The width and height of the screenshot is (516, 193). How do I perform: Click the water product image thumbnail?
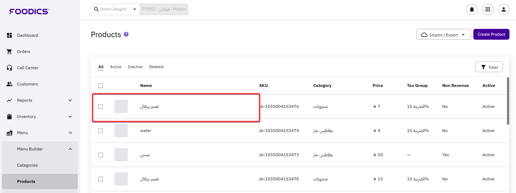click(x=121, y=131)
